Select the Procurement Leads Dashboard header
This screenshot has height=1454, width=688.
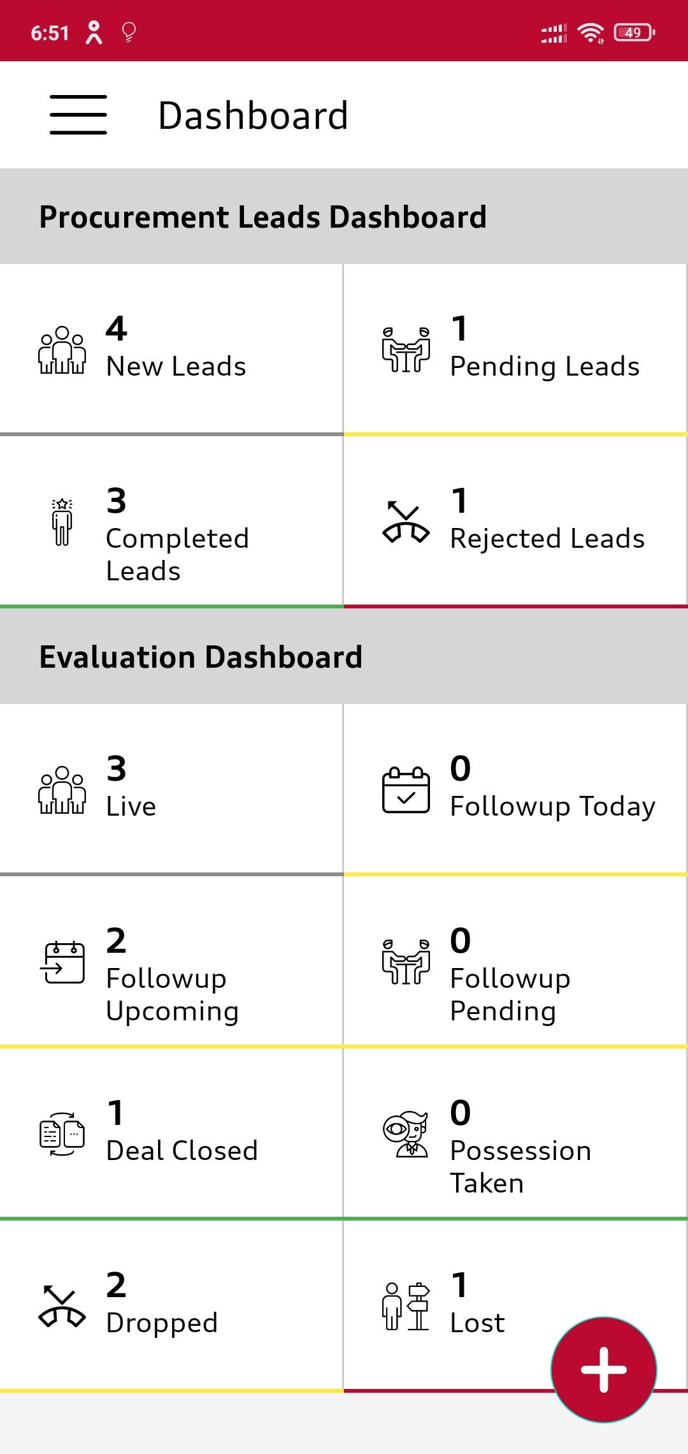(x=262, y=217)
